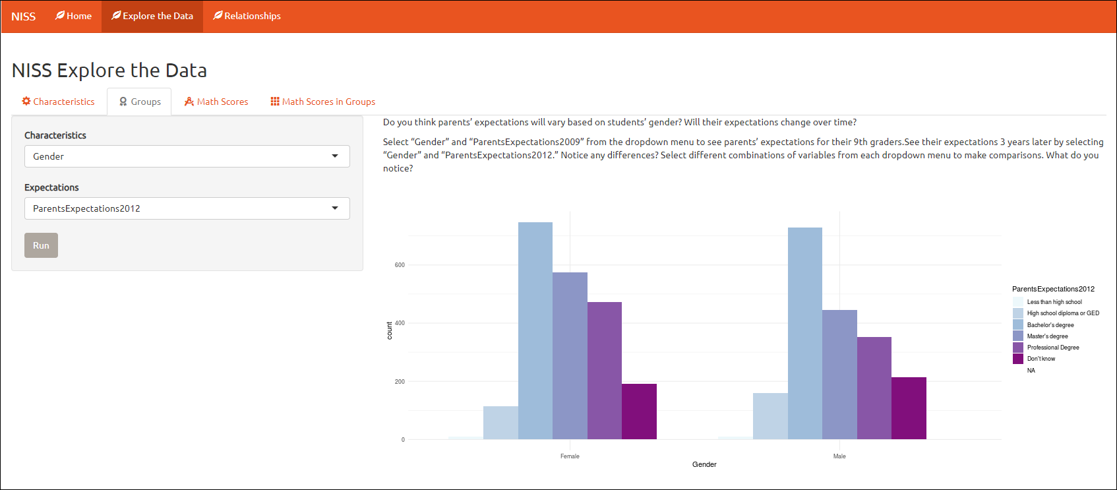This screenshot has width=1117, height=490.
Task: Click the leaf icon beside Home
Action: point(60,16)
